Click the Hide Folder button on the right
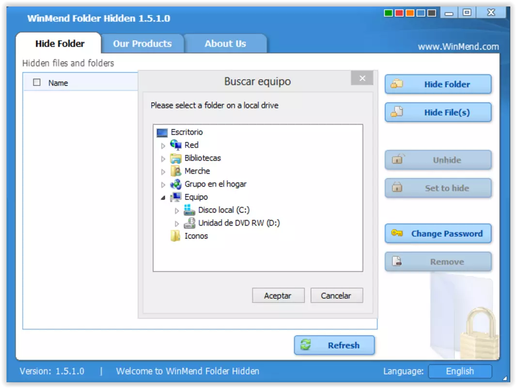This screenshot has height=388, width=516. click(x=438, y=84)
